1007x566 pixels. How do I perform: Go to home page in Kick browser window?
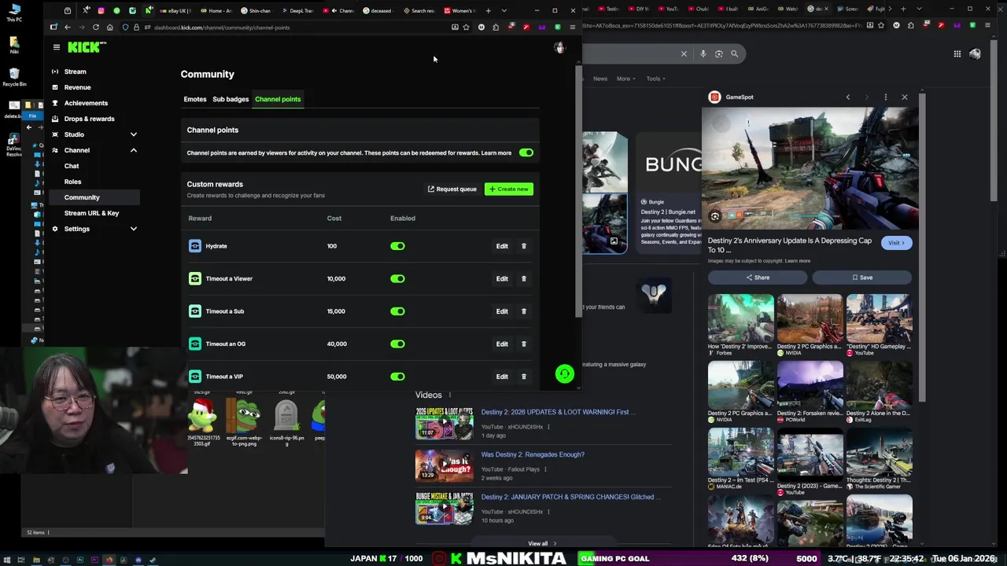point(110,28)
